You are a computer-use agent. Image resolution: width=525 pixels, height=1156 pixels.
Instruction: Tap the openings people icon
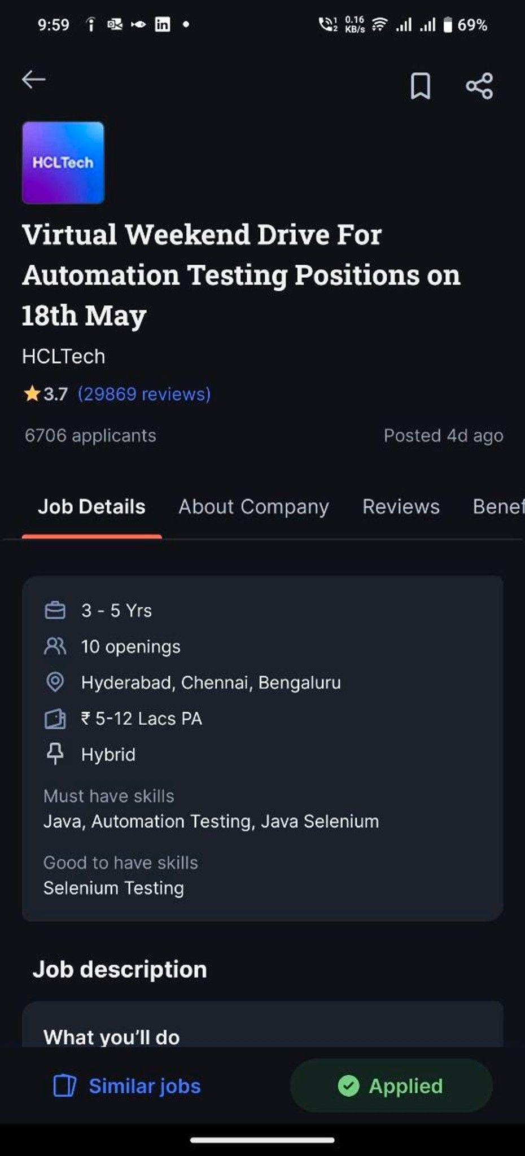tap(55, 646)
